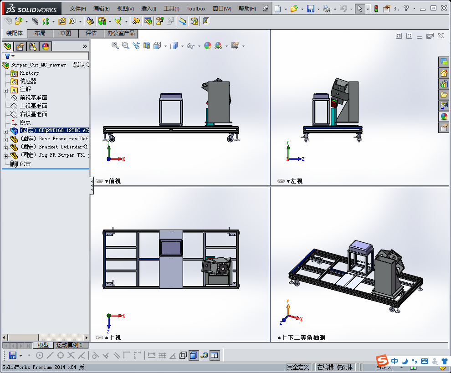Select the 前视基准面 plane in tree
Image resolution: width=451 pixels, height=373 pixels.
(x=33, y=98)
